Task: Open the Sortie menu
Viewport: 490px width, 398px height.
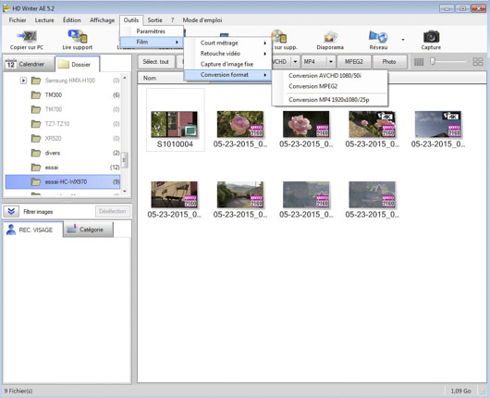Action: click(155, 20)
